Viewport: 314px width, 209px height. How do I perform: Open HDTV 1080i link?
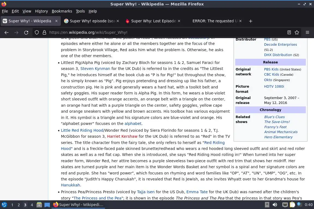pos(274,86)
